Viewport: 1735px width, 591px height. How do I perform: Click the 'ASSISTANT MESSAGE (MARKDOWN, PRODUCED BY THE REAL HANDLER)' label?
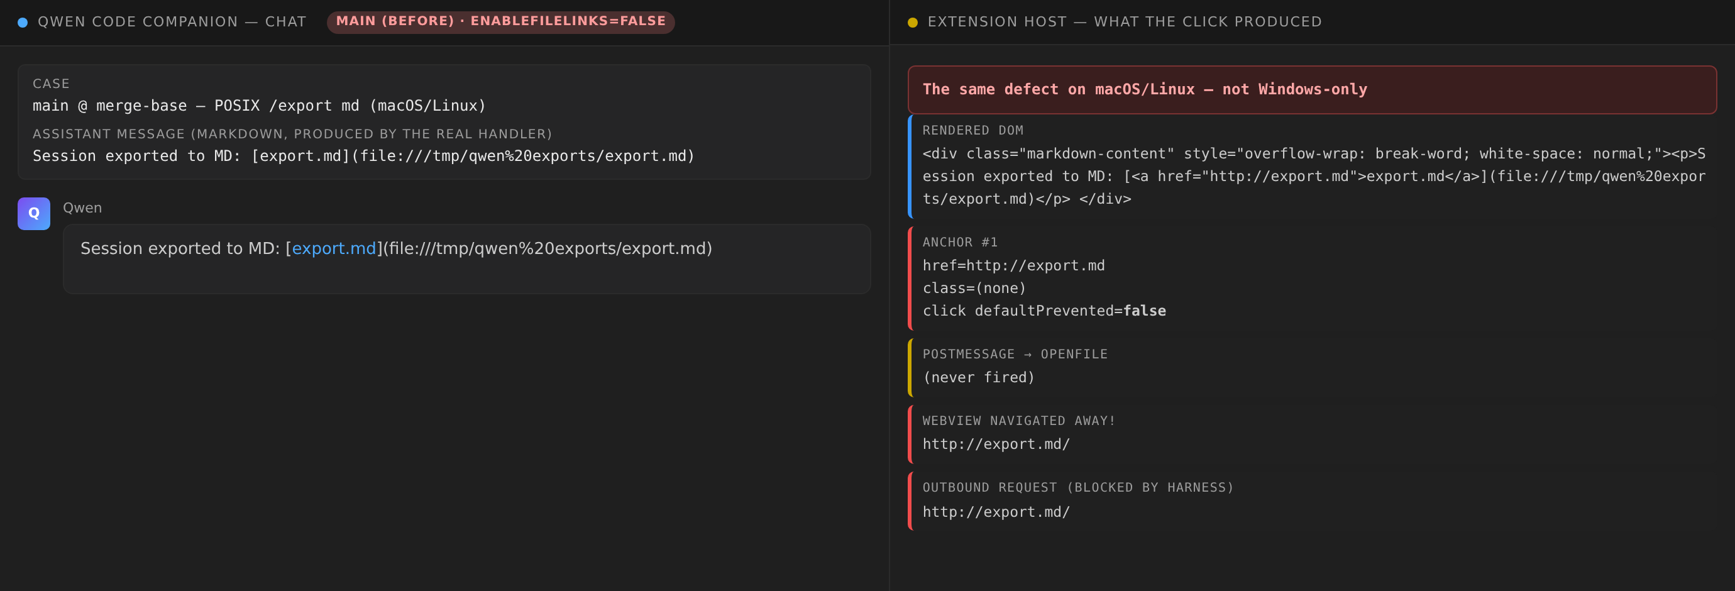[x=292, y=134]
